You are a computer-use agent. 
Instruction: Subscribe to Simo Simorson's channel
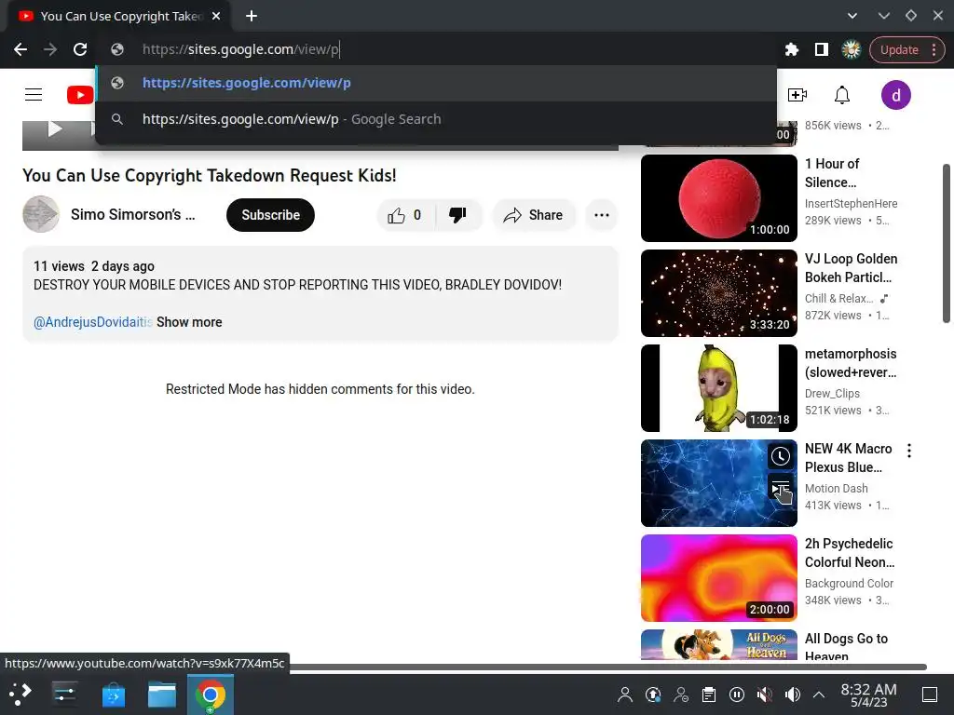[270, 215]
